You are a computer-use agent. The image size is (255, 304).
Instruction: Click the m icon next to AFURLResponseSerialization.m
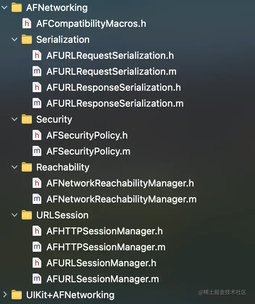(x=37, y=103)
